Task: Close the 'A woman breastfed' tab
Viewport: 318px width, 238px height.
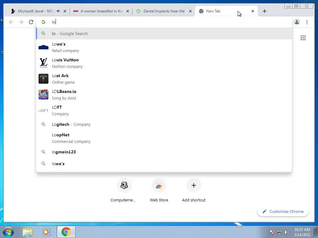Action: pos(128,11)
